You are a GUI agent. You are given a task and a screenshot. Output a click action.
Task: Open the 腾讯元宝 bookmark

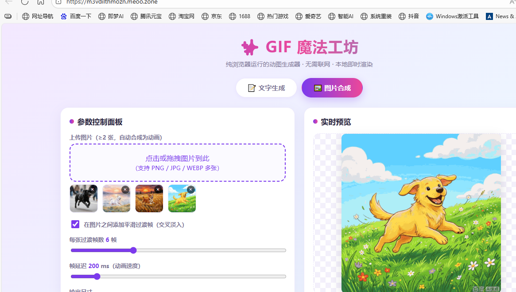point(146,16)
